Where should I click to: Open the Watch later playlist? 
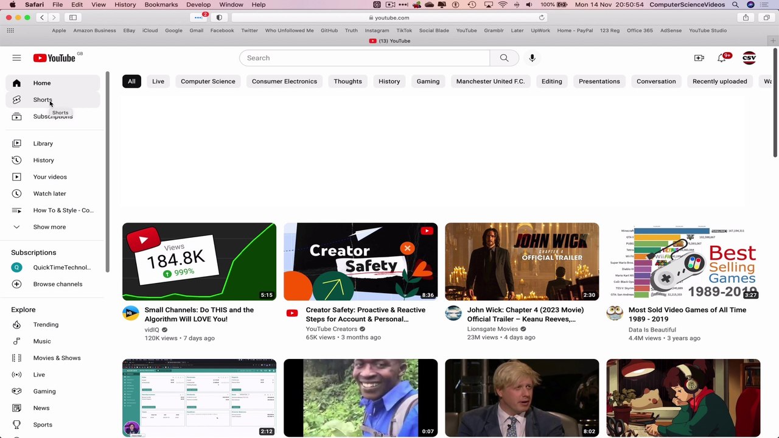52,193
